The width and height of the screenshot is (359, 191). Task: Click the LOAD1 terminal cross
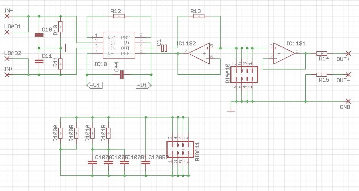pos(7,32)
